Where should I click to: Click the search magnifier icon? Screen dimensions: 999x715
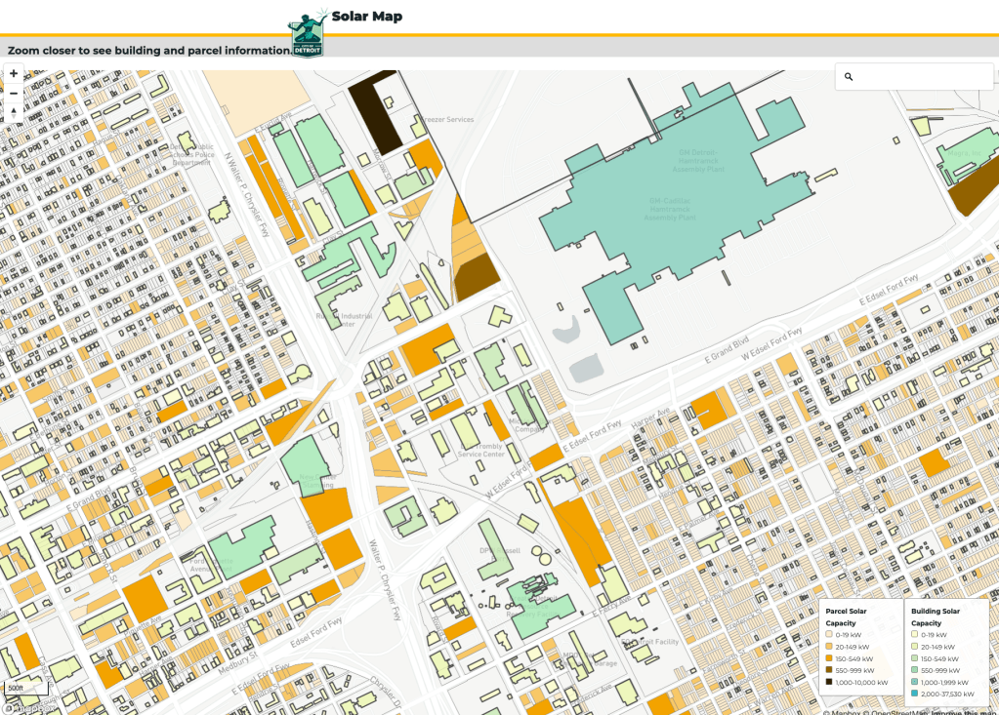tap(849, 77)
